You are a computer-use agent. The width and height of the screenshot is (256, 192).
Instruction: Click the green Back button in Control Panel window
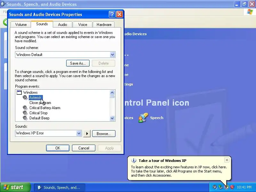tap(5, 22)
